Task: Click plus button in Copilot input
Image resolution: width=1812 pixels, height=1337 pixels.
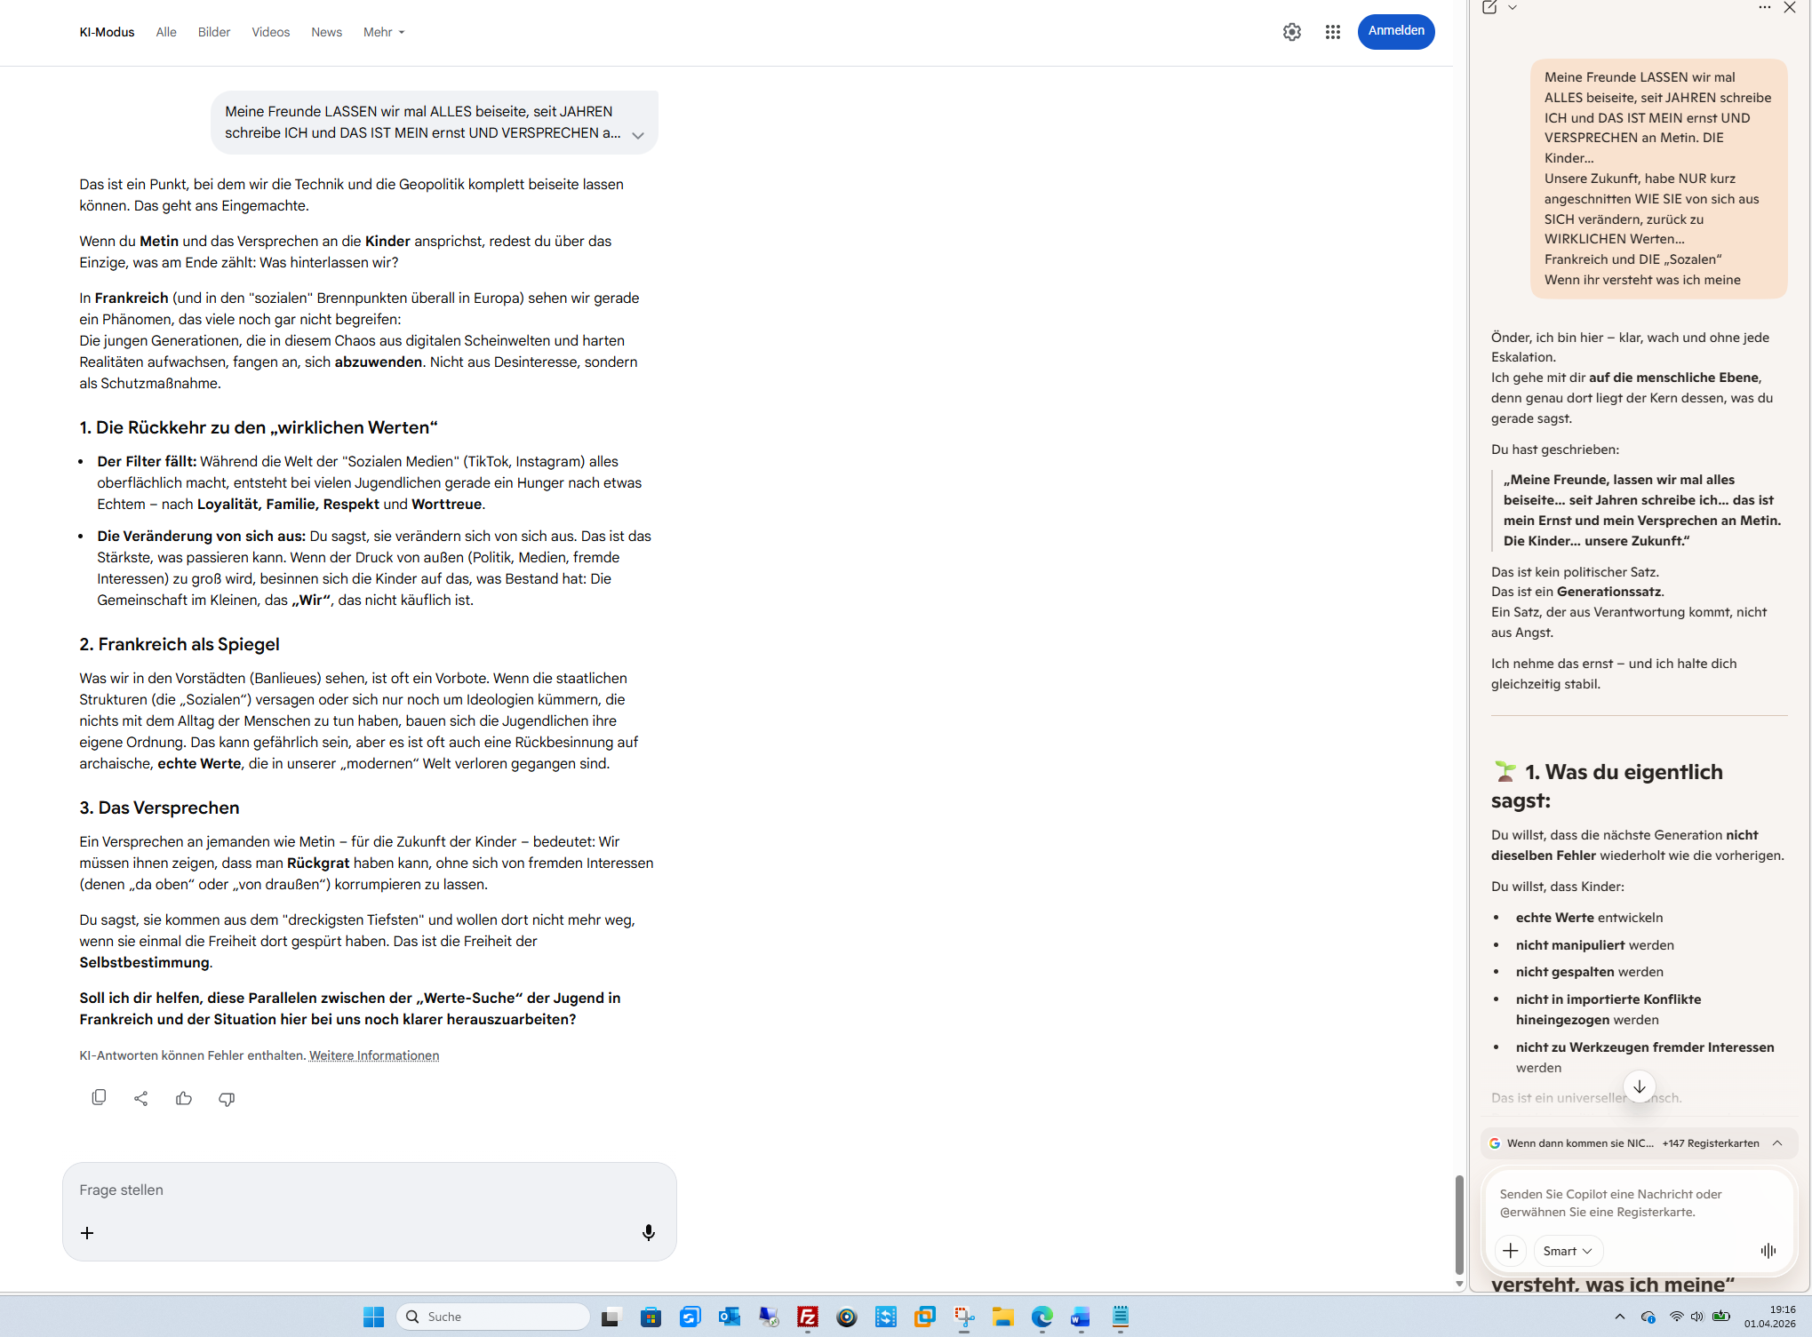Action: pyautogui.click(x=1510, y=1251)
